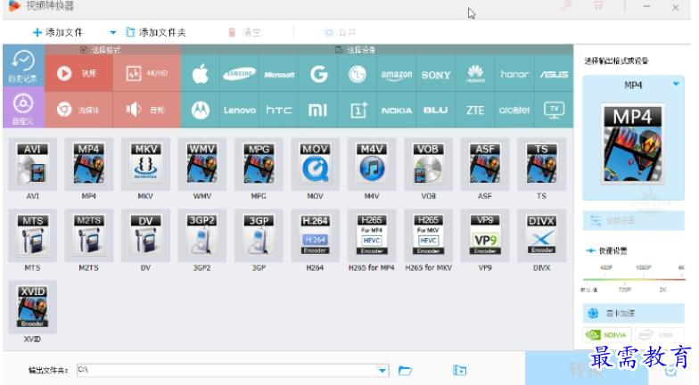
Task: Toggle Intel hardware acceleration
Action: click(660, 335)
